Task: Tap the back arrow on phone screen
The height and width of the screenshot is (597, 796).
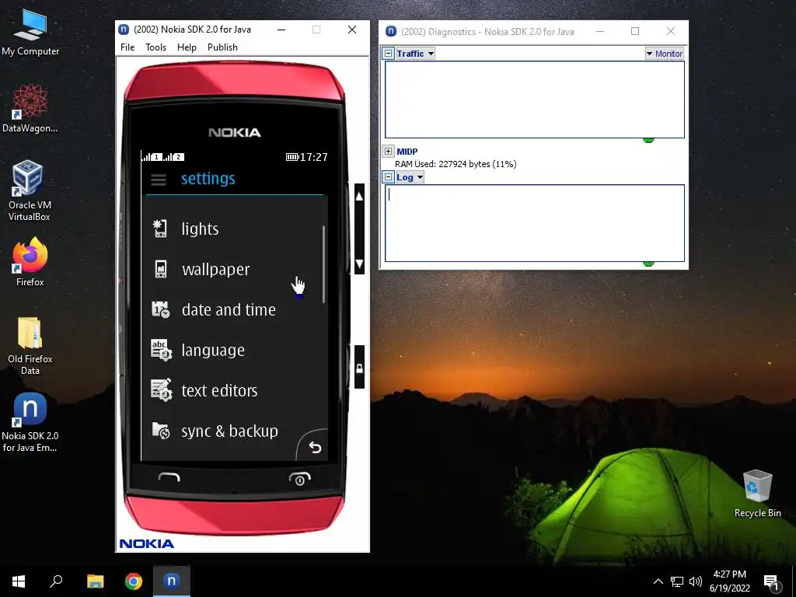Action: point(315,447)
